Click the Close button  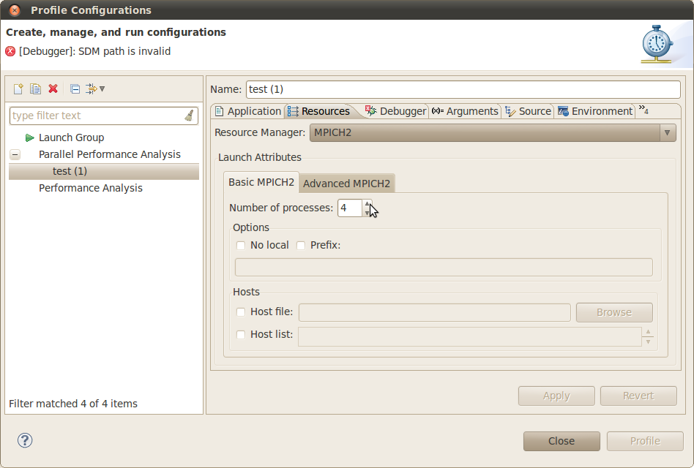561,441
